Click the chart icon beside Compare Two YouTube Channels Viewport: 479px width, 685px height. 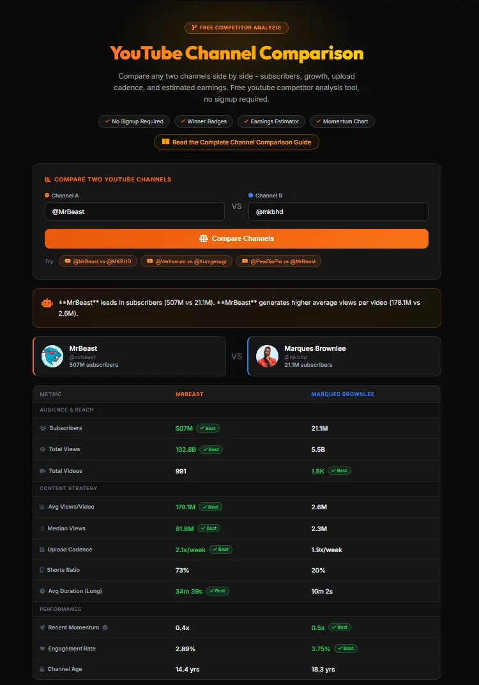[48, 179]
